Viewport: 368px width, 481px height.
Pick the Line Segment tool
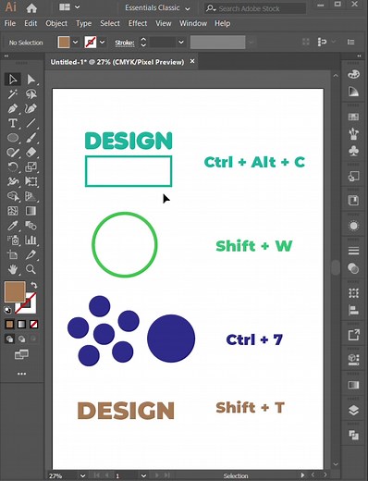31,123
